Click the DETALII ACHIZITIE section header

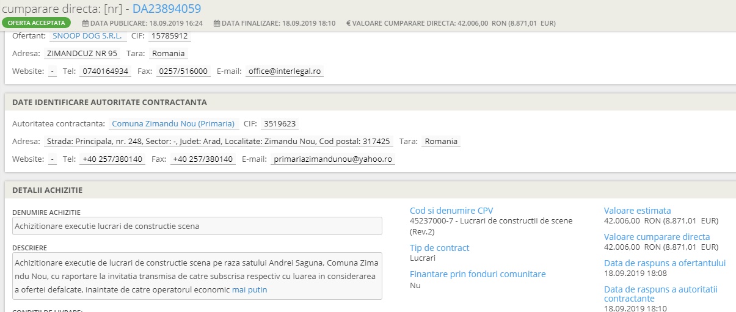(x=48, y=190)
